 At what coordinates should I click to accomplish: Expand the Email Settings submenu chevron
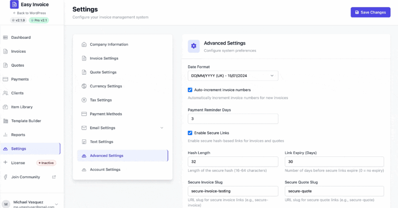tap(162, 128)
